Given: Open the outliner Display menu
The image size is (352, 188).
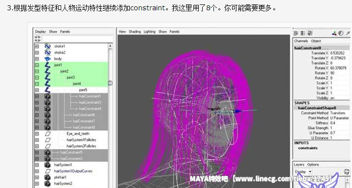Looking at the screenshot, I should pos(41,32).
